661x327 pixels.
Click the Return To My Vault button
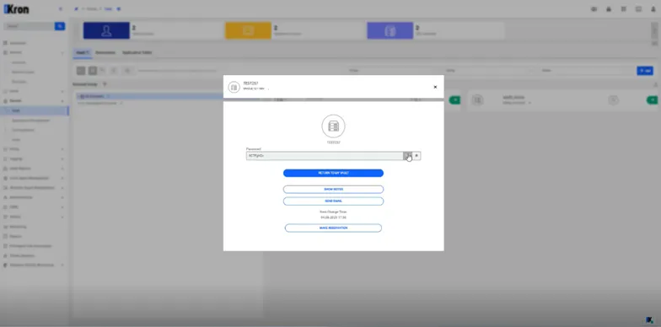[x=334, y=174]
